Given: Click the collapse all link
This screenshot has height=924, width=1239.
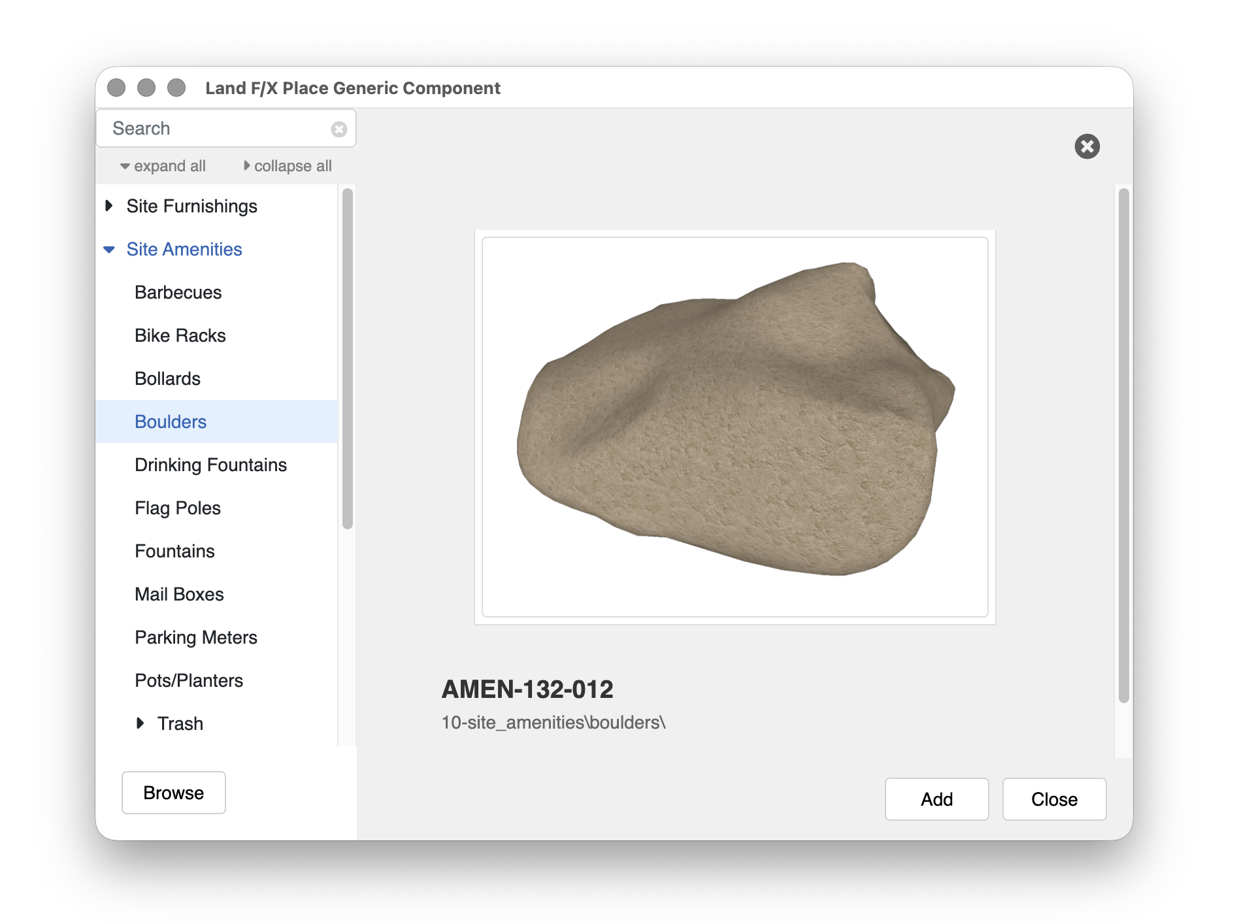Looking at the screenshot, I should tap(288, 166).
